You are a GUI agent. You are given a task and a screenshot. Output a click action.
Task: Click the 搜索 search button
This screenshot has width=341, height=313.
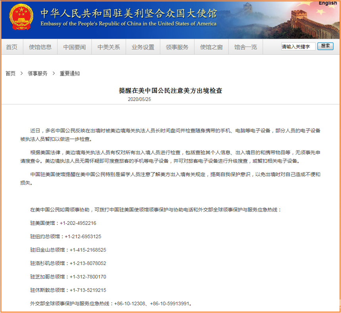tap(326, 46)
